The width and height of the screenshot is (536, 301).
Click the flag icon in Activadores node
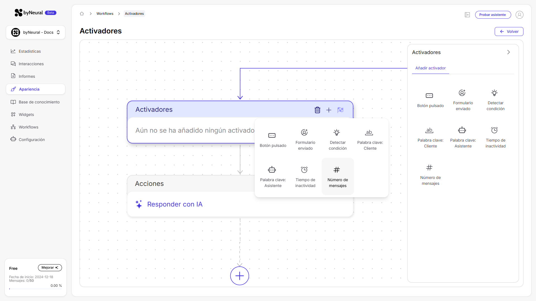[x=340, y=110]
